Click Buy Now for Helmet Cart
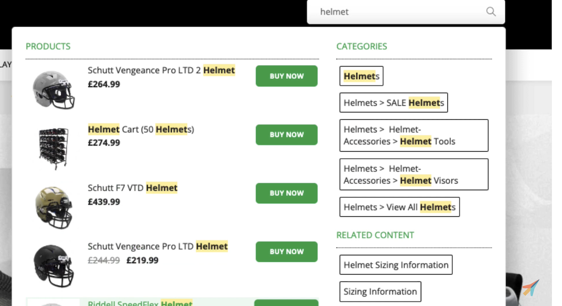Image resolution: width=562 pixels, height=306 pixels. point(286,135)
